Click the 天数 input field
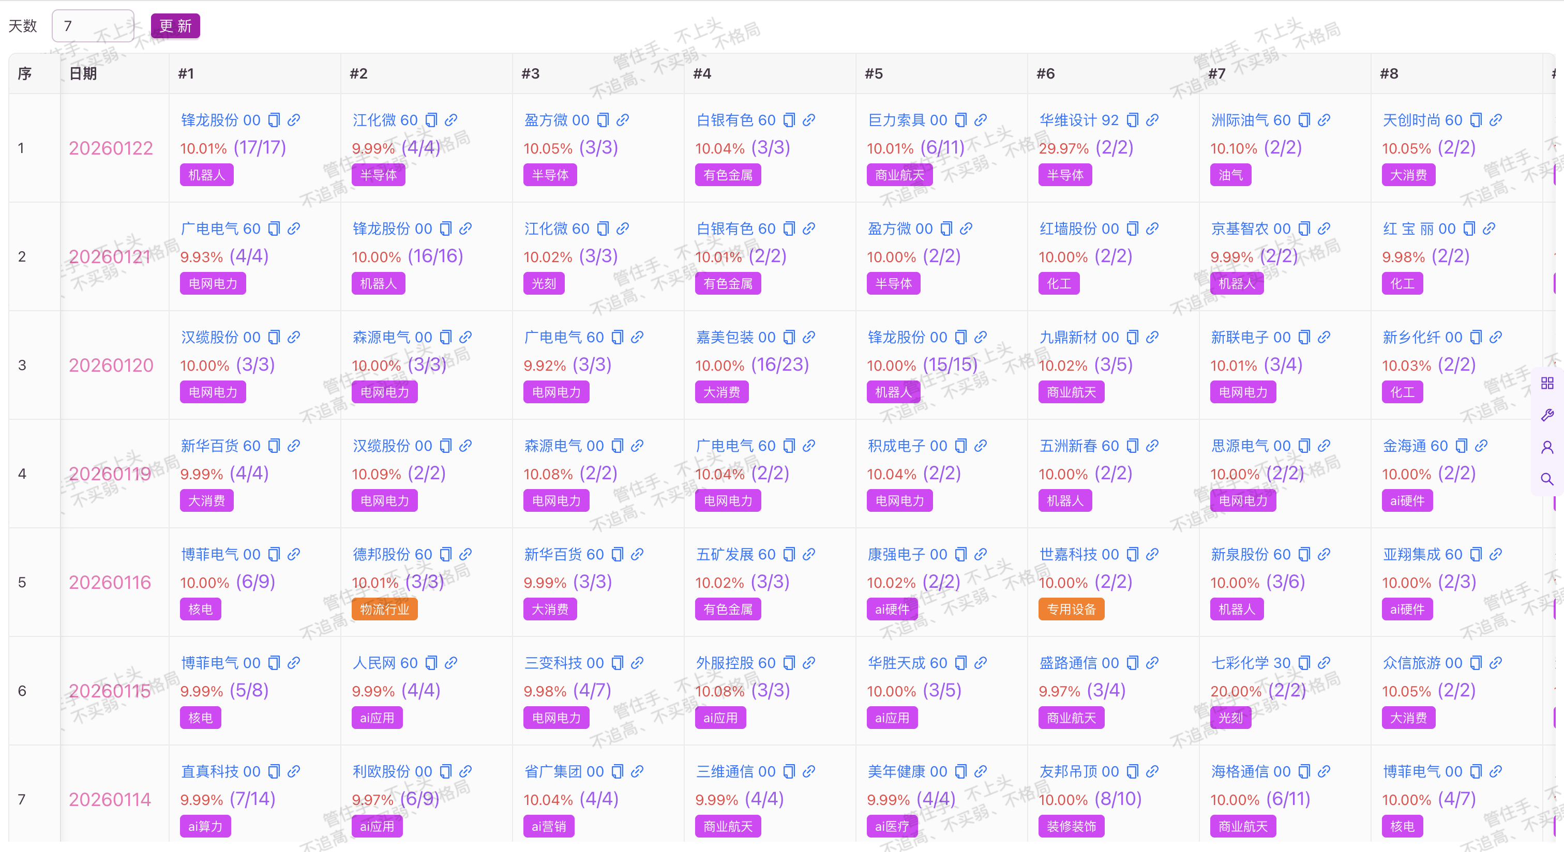1564x852 pixels. point(93,26)
